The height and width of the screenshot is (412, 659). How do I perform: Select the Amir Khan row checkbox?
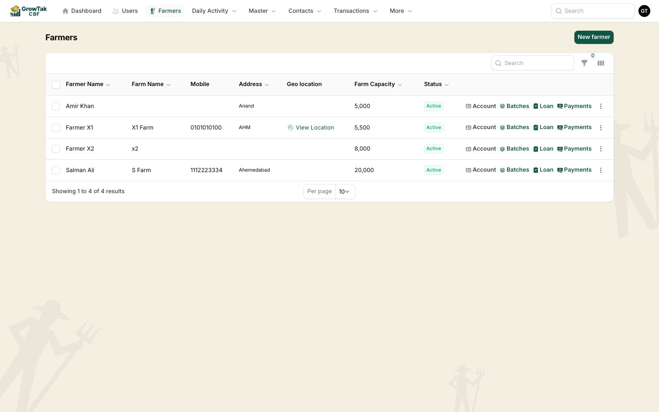[56, 106]
